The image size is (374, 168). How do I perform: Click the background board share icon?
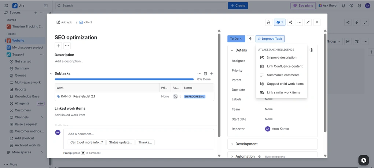348,22
